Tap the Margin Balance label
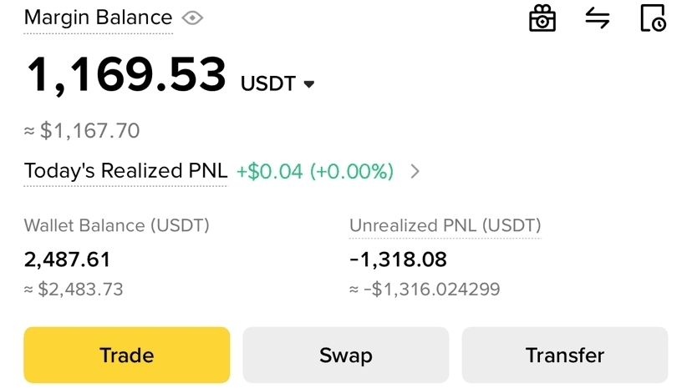Viewport: 692px width, 388px height. click(x=98, y=18)
